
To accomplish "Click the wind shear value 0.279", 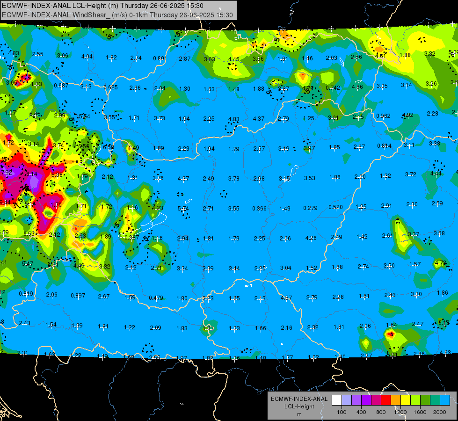I will pyautogui.click(x=311, y=208).
